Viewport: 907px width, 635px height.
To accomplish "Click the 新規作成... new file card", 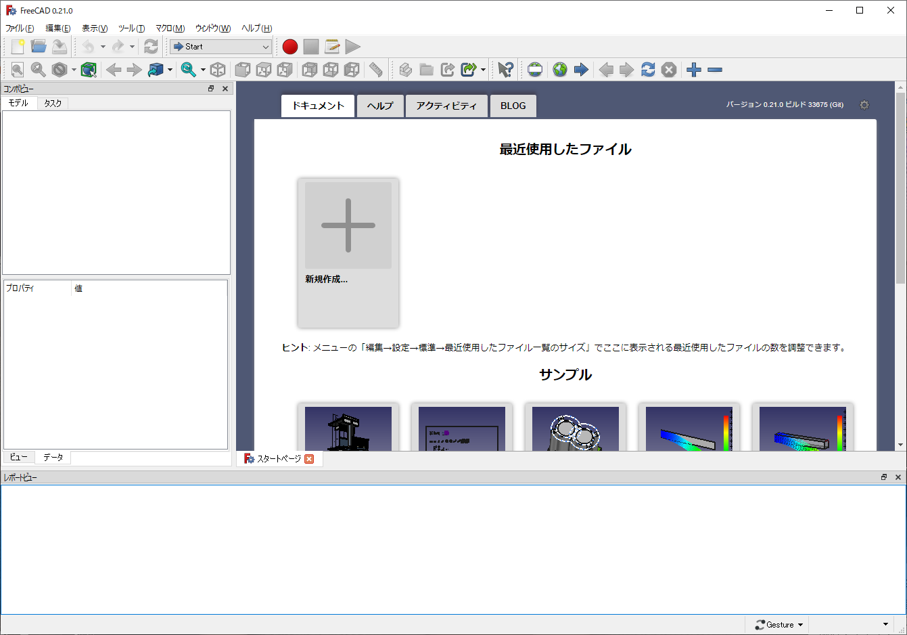I will (x=348, y=253).
